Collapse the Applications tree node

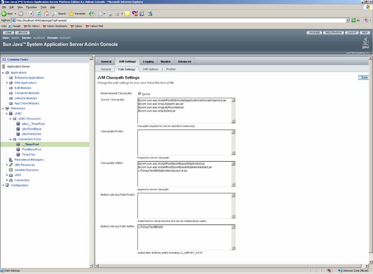[x=3, y=73]
